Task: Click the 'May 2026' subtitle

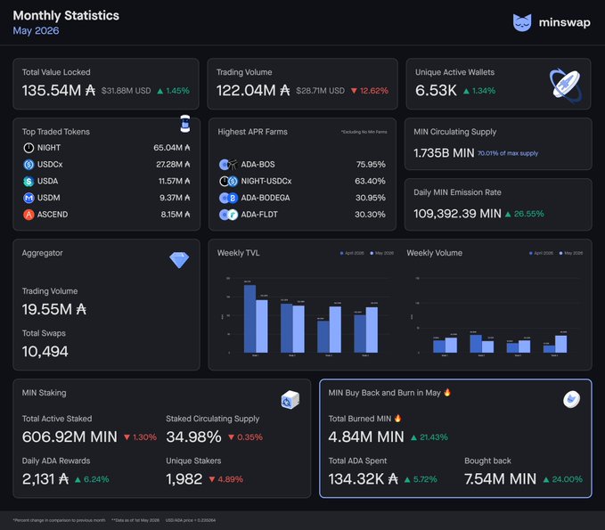Action: coord(36,30)
